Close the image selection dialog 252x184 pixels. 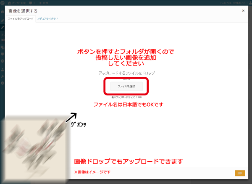pos(243,11)
